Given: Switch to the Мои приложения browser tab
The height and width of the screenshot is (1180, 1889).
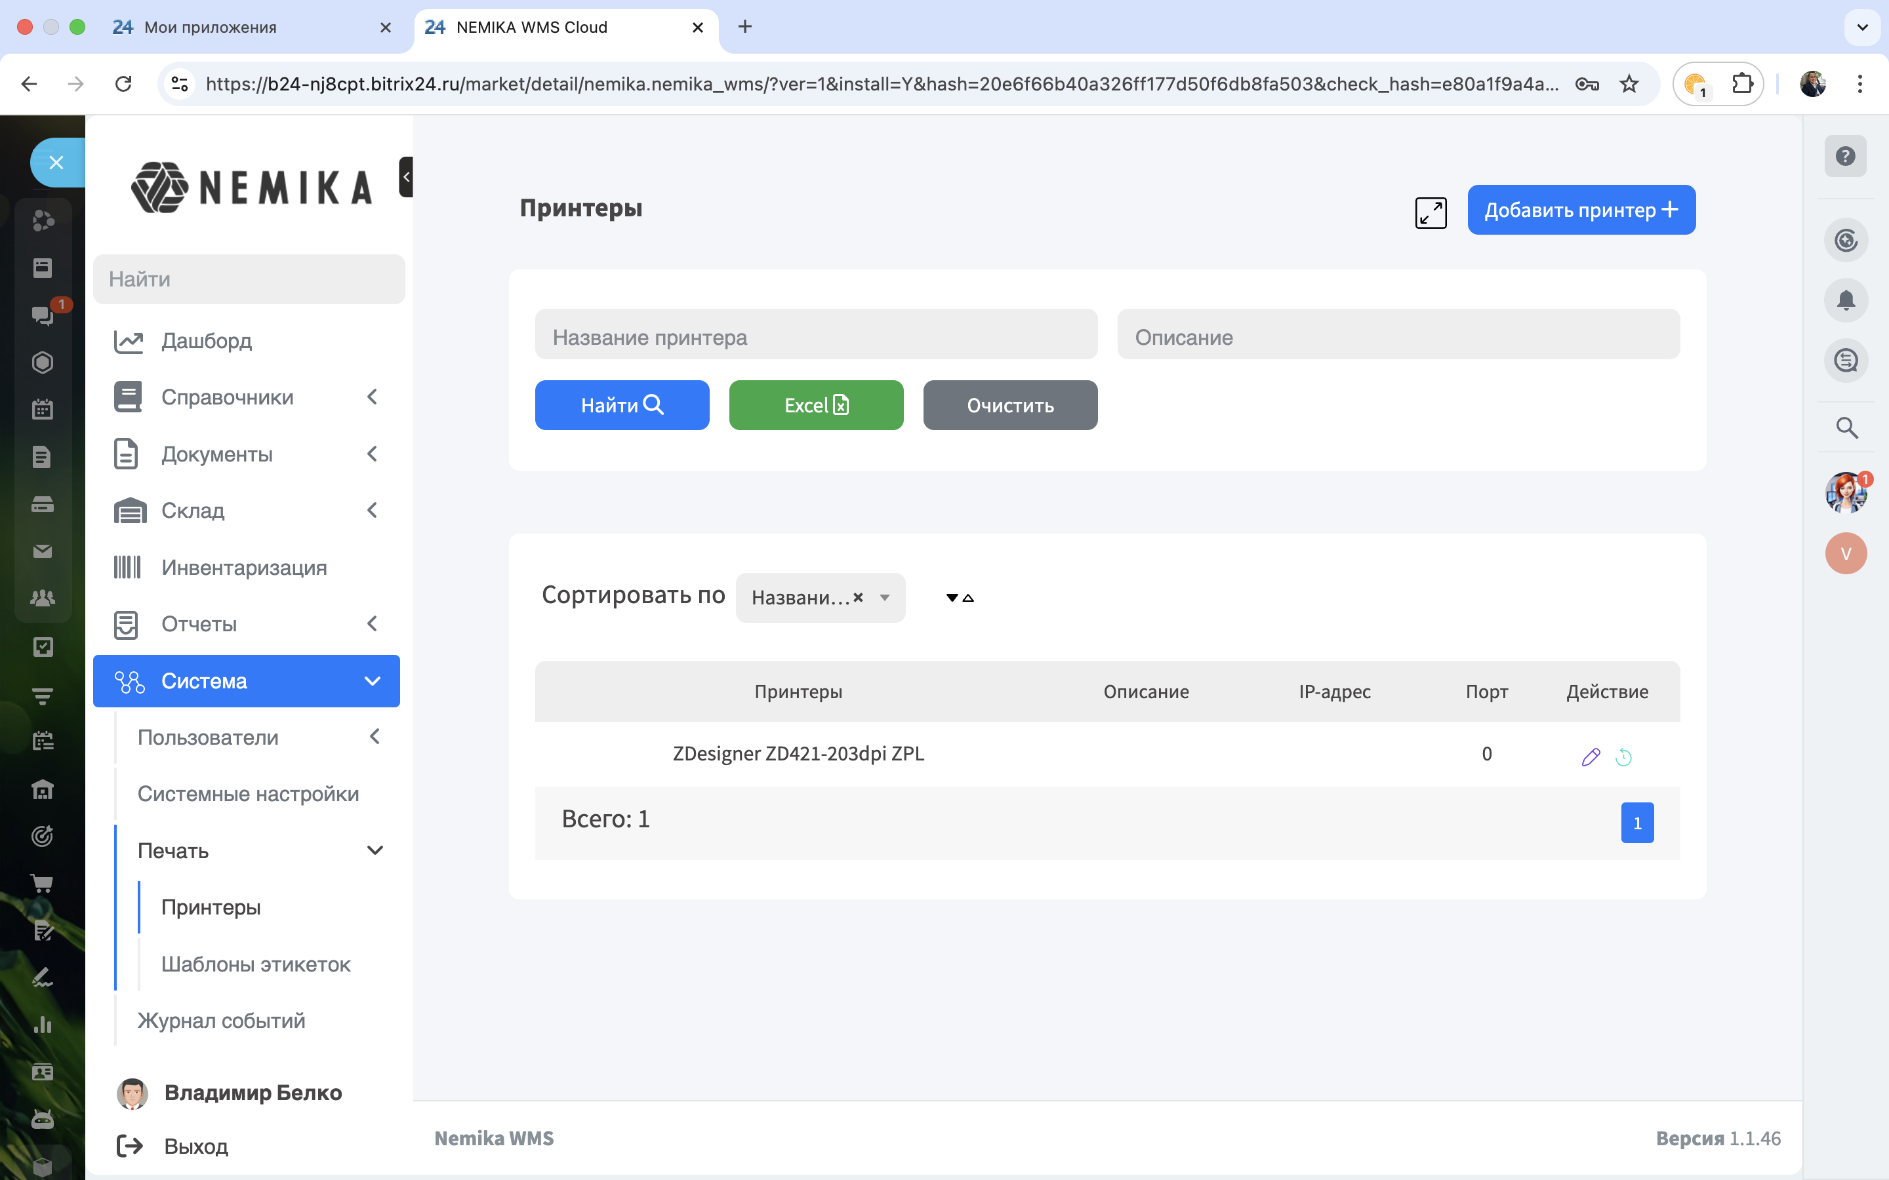Looking at the screenshot, I should 211,28.
